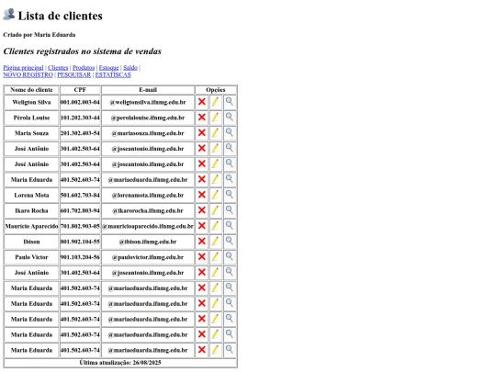
Task: View Pérola Louise details with magnifier
Action: [x=230, y=117]
